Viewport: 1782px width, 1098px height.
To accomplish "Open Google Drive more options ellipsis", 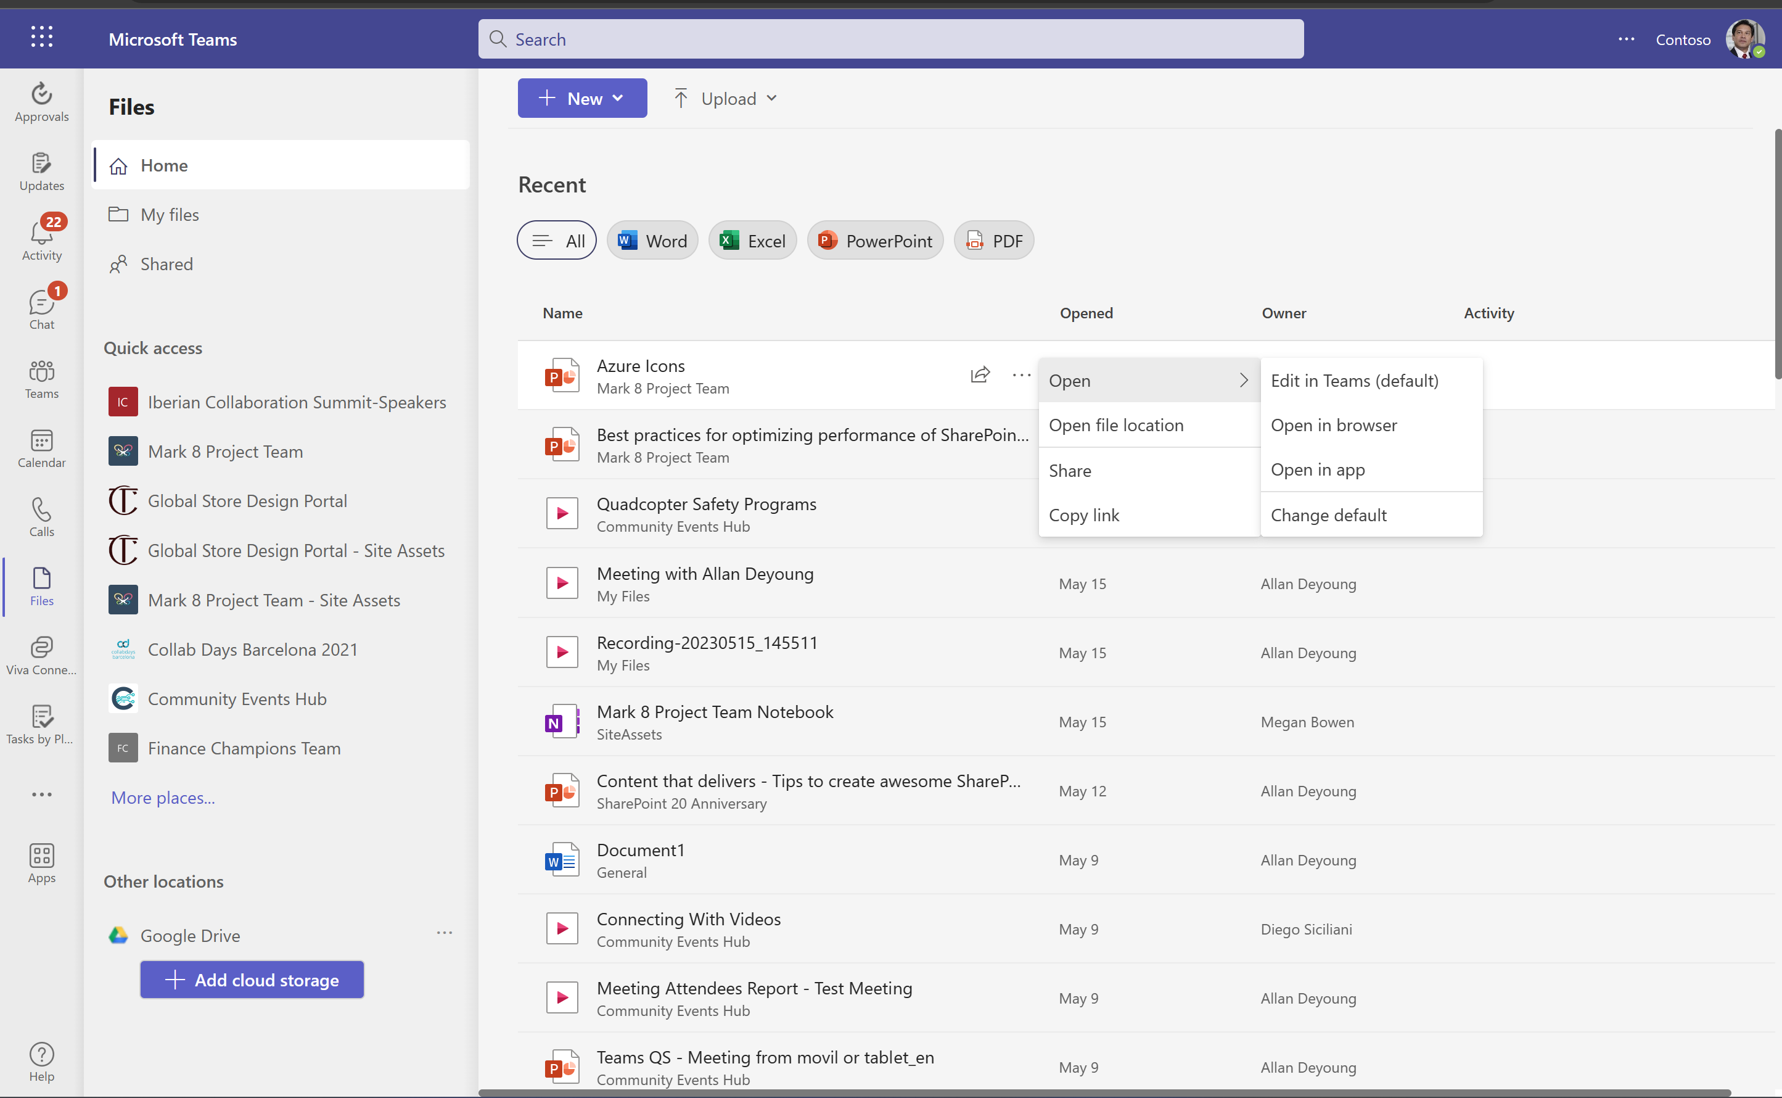I will [444, 933].
